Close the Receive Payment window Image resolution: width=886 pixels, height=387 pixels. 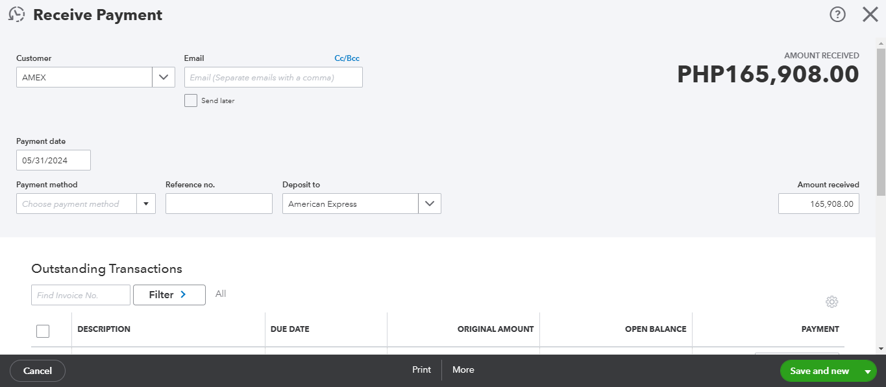870,14
